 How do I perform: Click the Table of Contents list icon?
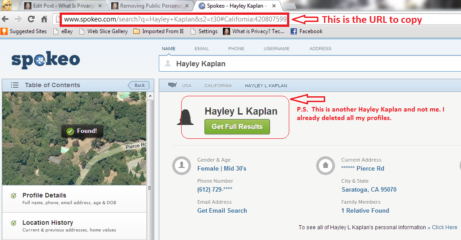[14, 85]
